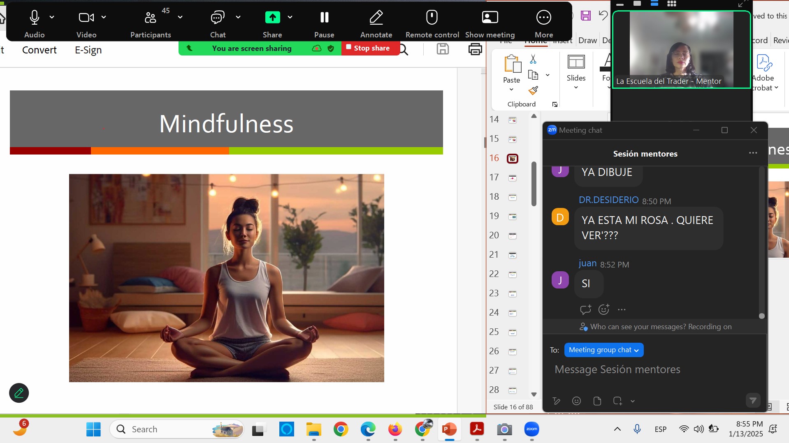Click the red Stop share button
Viewport: 789px width, 443px height.
[368, 48]
